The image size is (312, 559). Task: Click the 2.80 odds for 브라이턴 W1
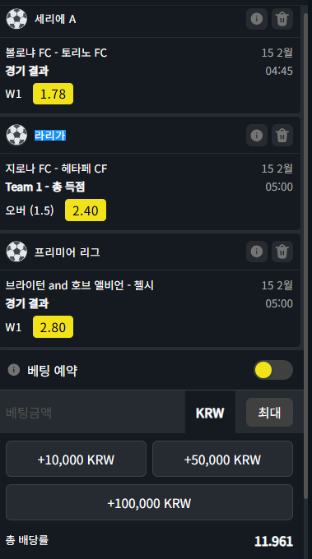[x=54, y=327]
